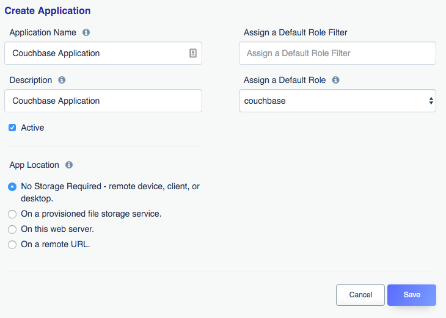Click the Assign a Default Role info icon
446x318 pixels.
[335, 80]
